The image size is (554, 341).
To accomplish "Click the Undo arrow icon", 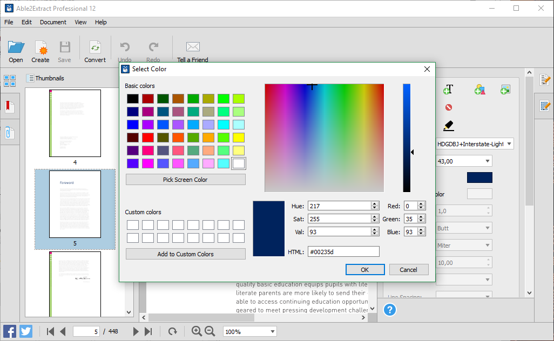I will (124, 47).
